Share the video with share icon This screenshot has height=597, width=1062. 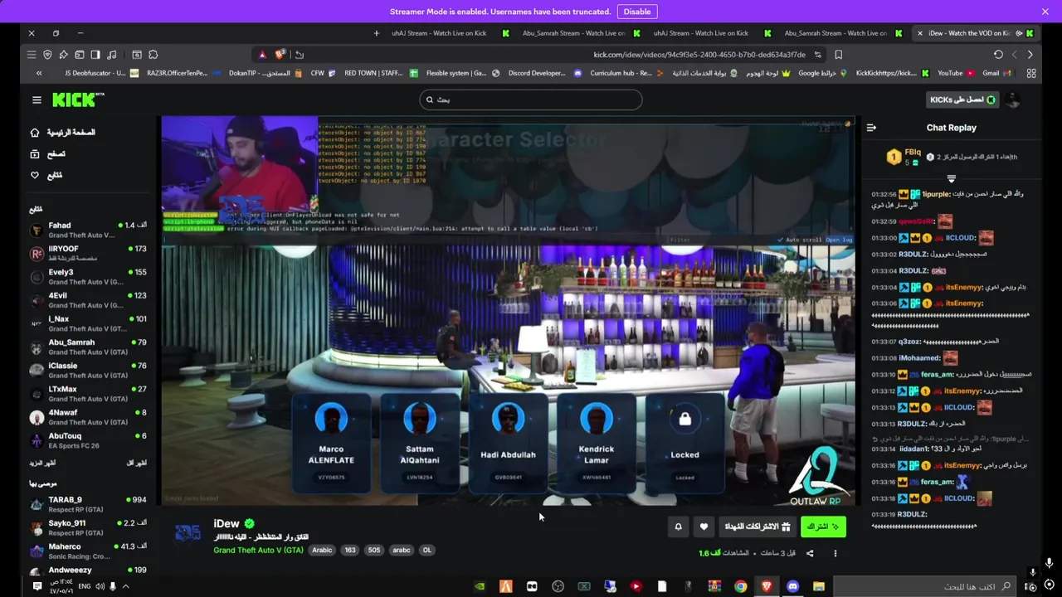[810, 553]
